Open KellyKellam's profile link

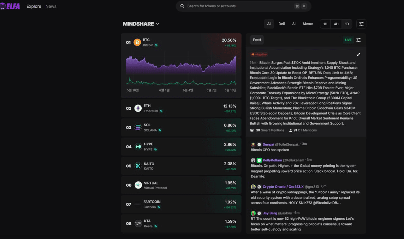point(272,160)
